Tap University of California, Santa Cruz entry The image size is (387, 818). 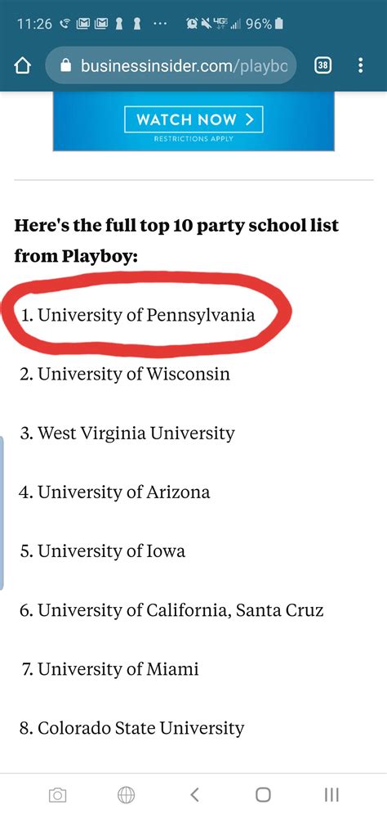coord(172,610)
